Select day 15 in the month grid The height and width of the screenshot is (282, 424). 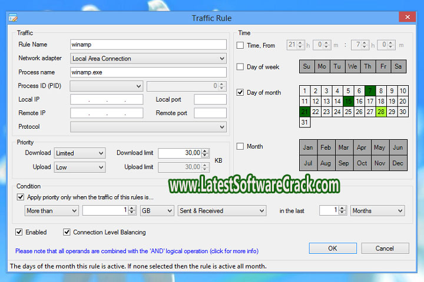click(348, 101)
